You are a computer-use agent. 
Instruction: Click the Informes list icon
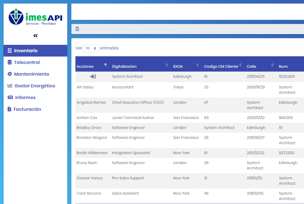click(10, 98)
